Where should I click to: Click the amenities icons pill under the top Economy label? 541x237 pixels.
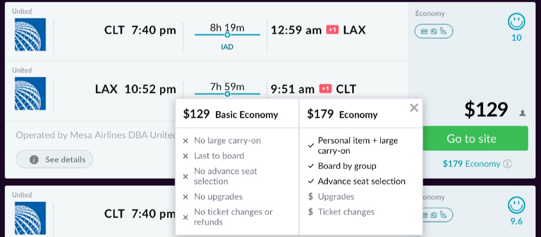[433, 31]
